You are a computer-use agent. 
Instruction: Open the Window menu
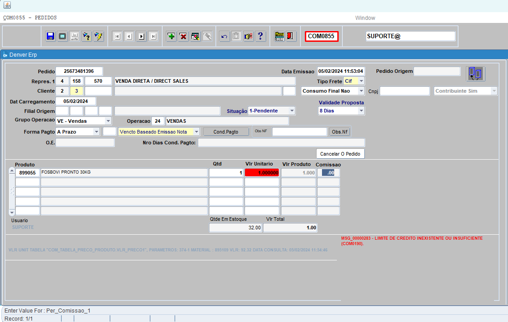click(x=365, y=18)
